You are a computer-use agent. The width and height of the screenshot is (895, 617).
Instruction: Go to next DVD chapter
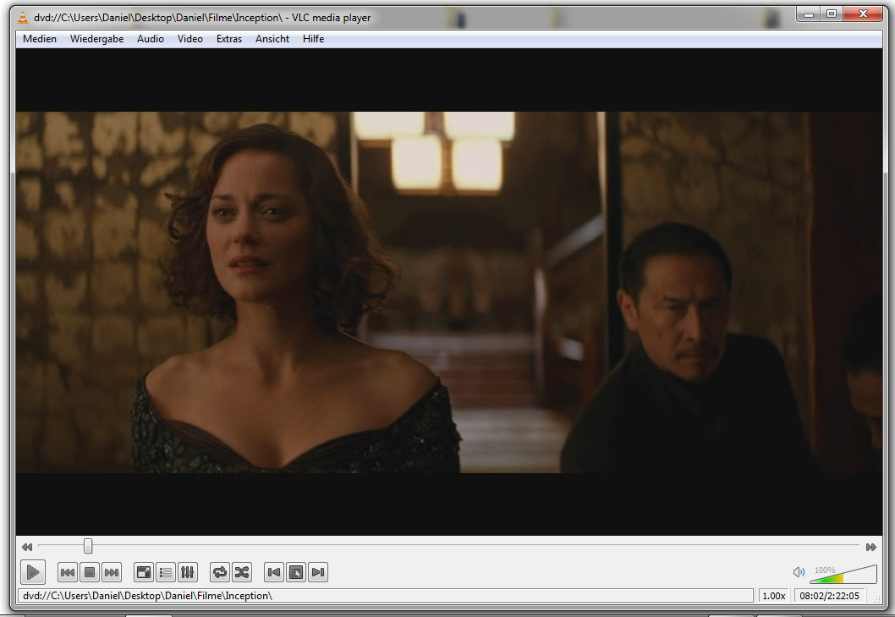pos(319,572)
